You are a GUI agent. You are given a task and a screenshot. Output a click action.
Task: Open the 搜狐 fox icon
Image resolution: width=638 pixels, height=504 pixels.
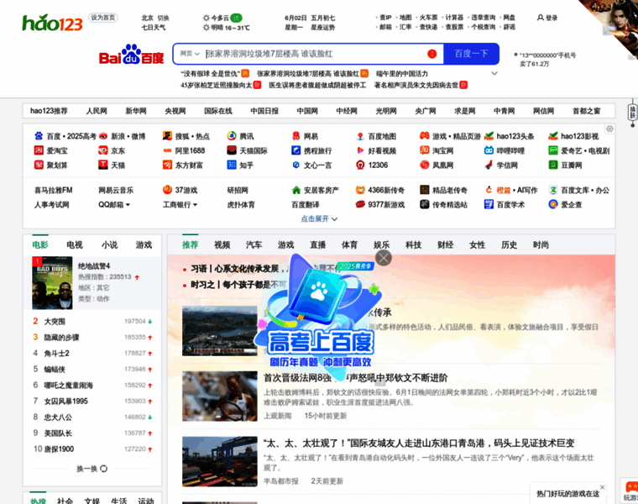[167, 136]
